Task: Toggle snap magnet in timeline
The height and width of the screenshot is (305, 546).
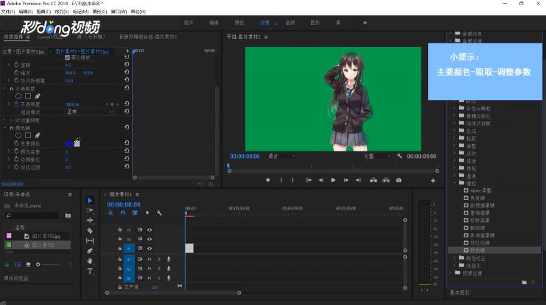Action: tap(122, 212)
